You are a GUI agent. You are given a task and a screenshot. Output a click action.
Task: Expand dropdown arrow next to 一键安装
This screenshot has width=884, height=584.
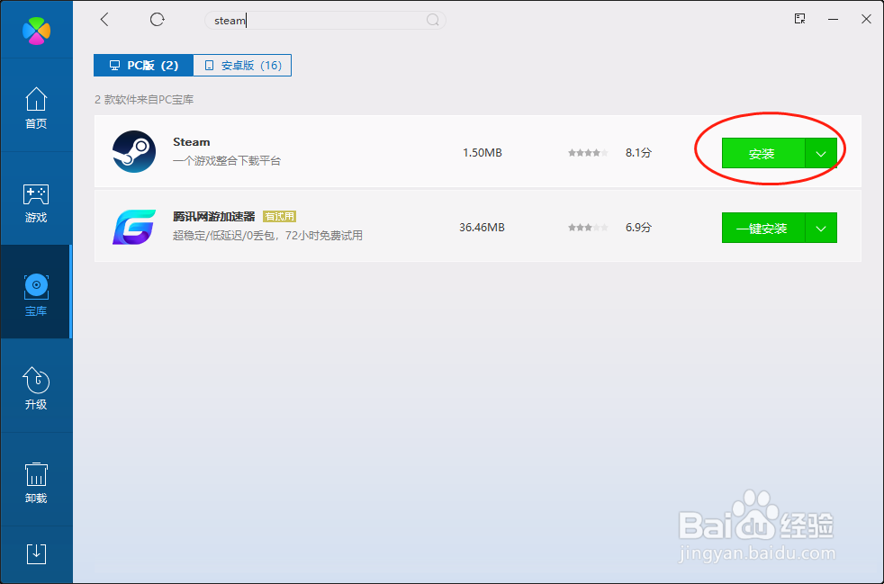click(821, 229)
